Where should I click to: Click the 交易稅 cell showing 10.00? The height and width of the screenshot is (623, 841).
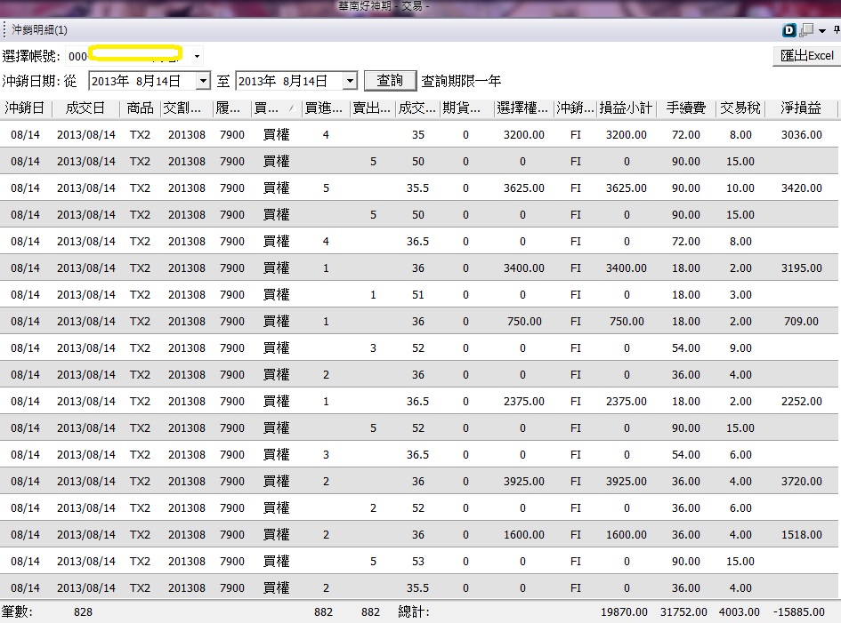tap(740, 188)
